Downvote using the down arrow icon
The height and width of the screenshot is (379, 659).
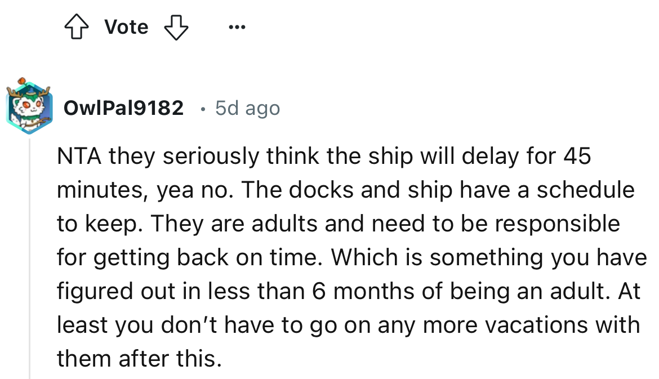[x=175, y=27]
